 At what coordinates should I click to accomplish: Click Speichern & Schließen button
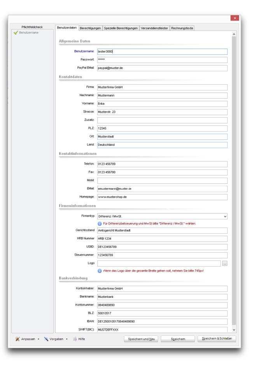click(x=217, y=339)
